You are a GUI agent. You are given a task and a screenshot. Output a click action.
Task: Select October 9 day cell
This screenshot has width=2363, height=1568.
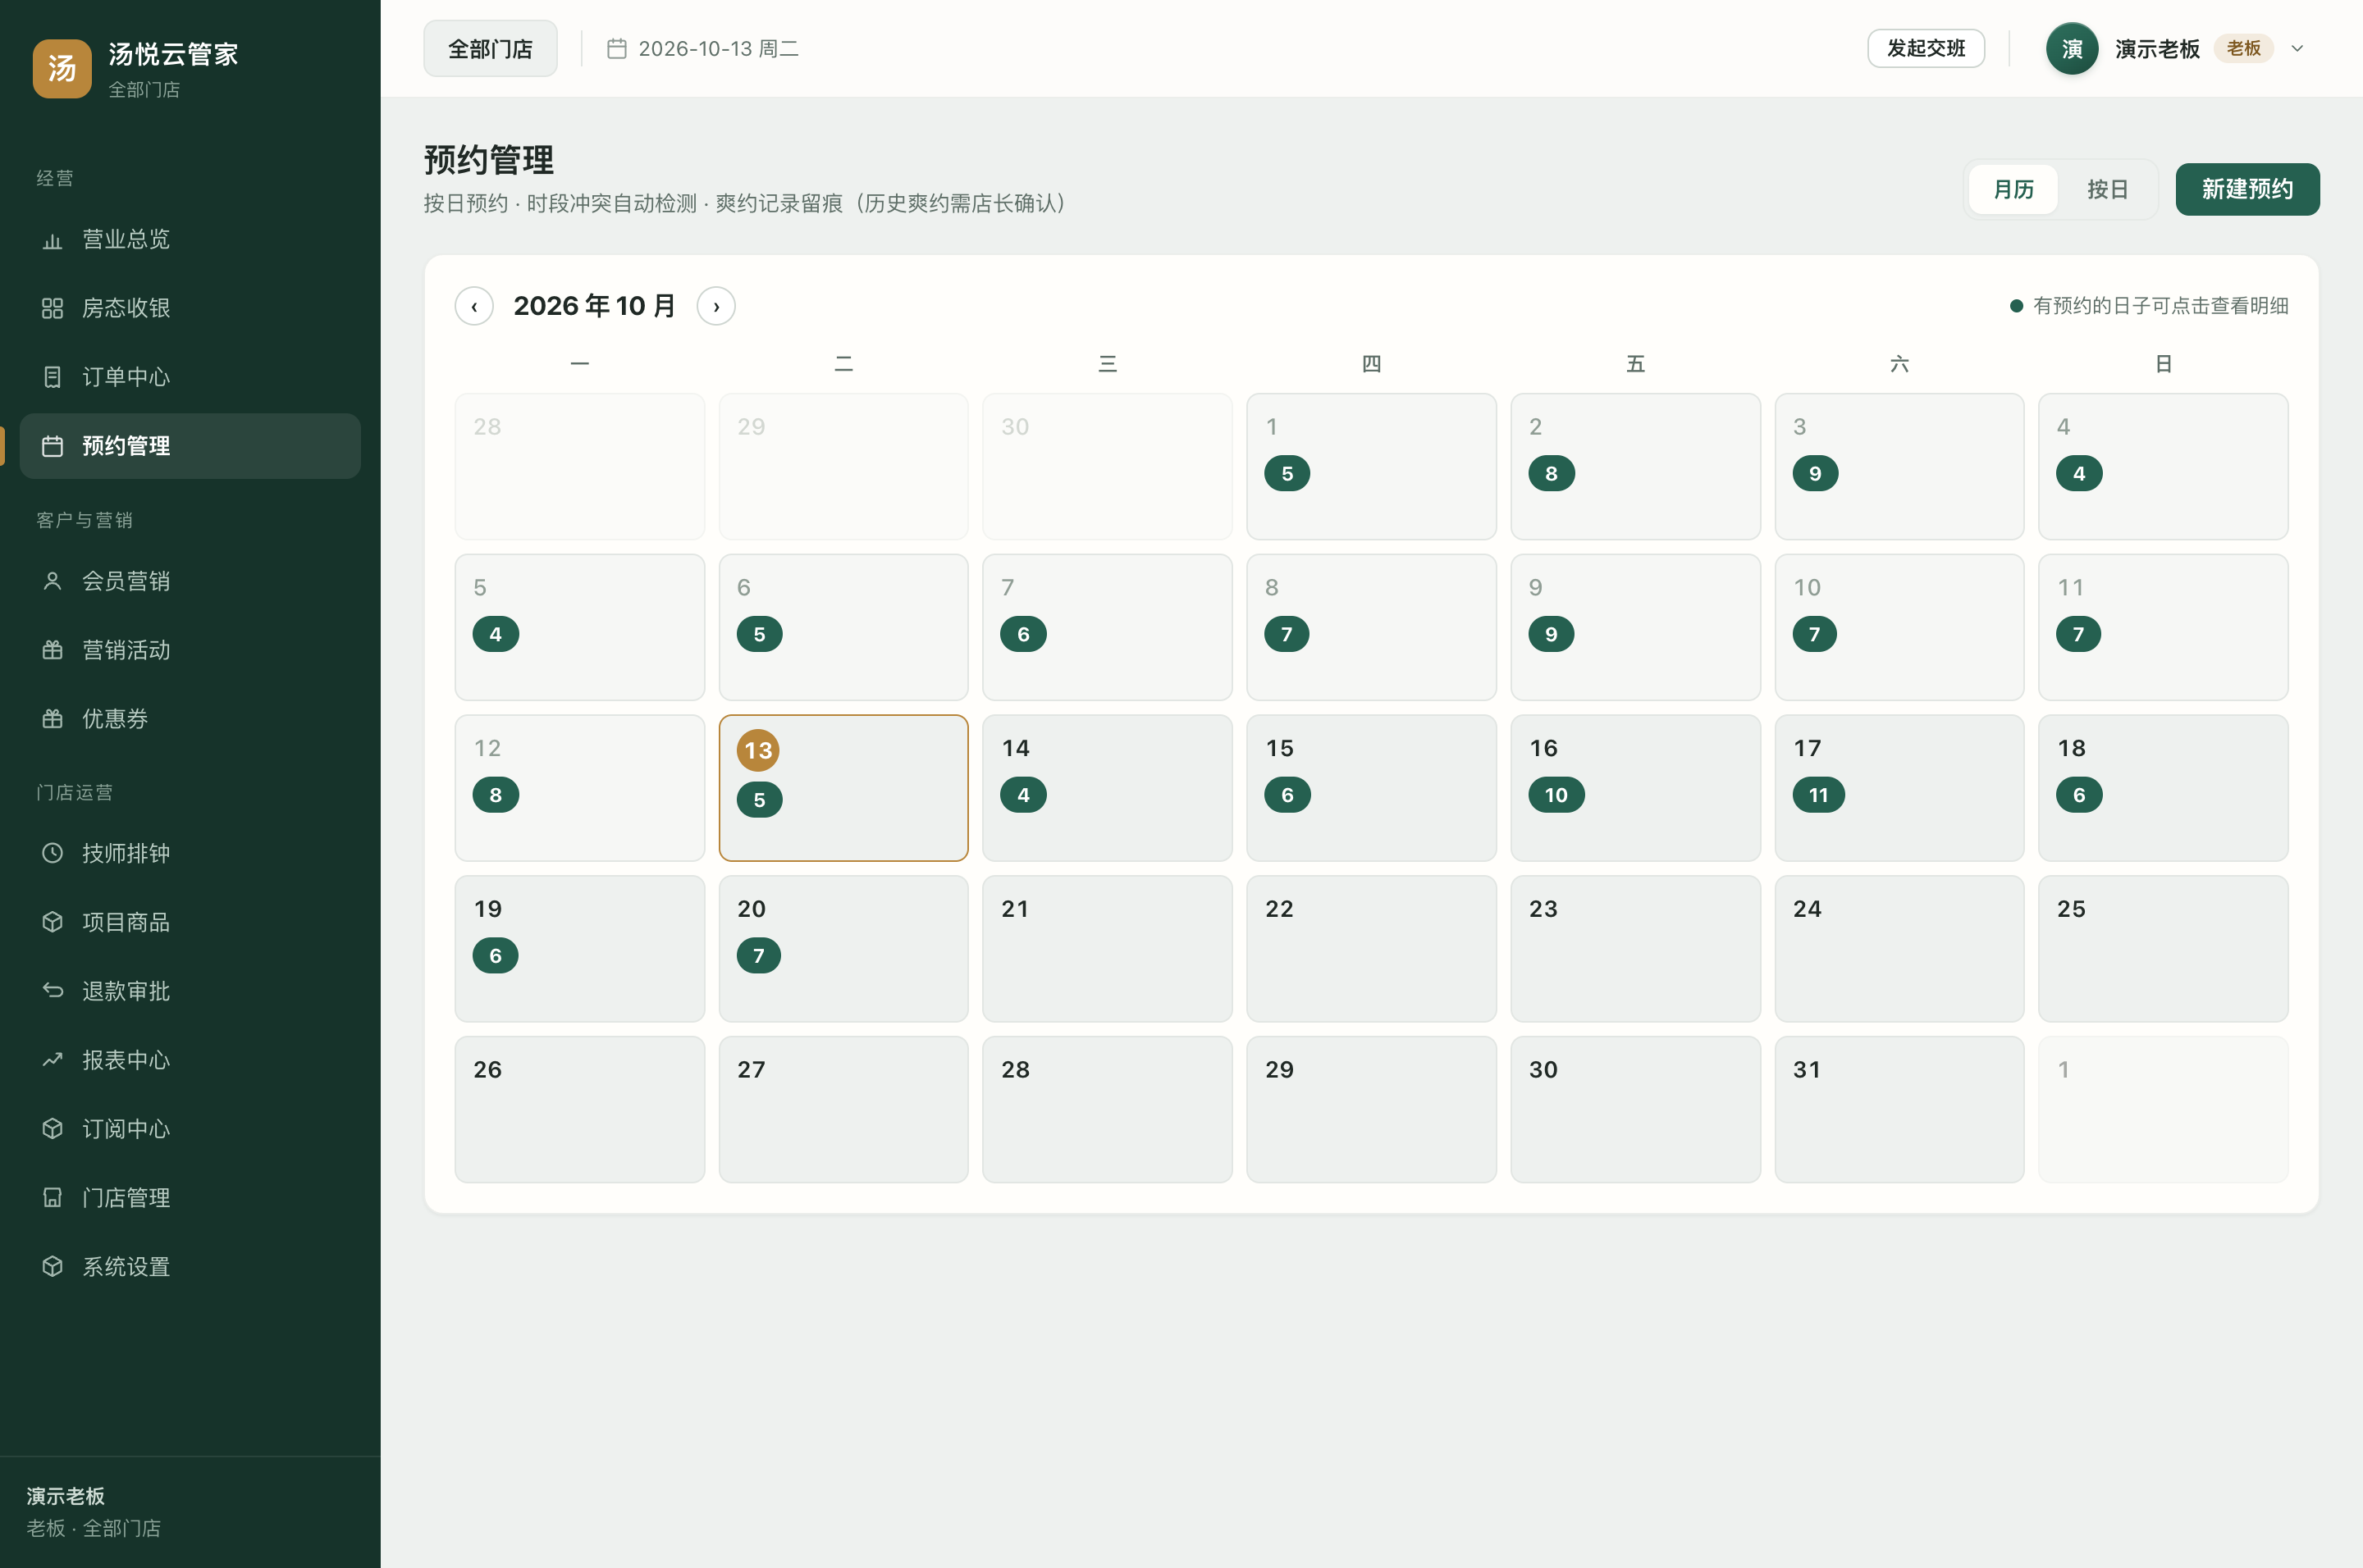[1634, 627]
